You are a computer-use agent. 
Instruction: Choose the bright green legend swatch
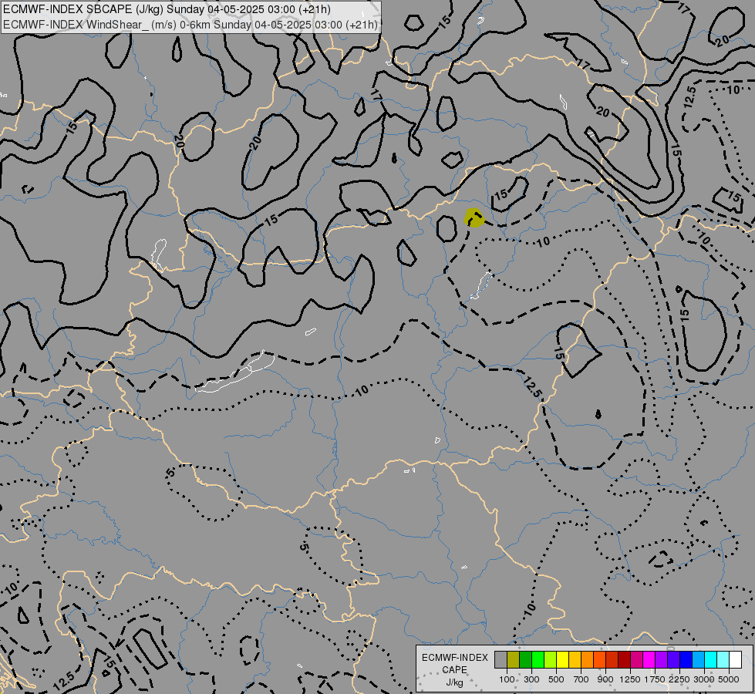coord(538,659)
